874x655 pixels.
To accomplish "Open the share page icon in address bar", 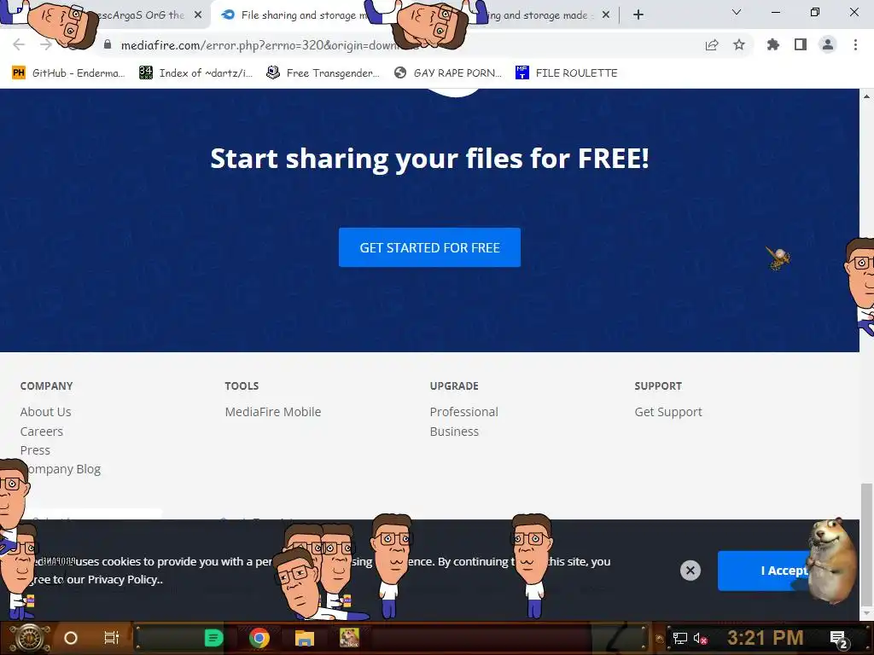I will coord(711,45).
